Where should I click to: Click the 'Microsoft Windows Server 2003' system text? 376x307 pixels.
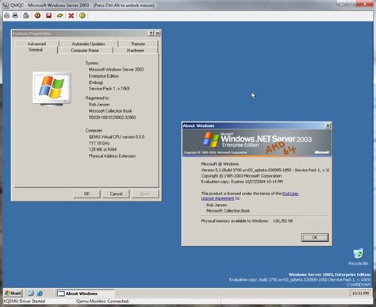(x=116, y=70)
